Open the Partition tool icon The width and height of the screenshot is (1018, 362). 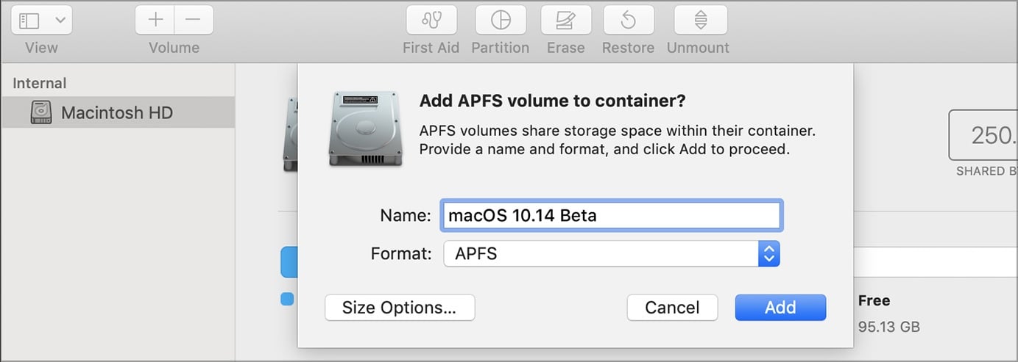pos(501,20)
